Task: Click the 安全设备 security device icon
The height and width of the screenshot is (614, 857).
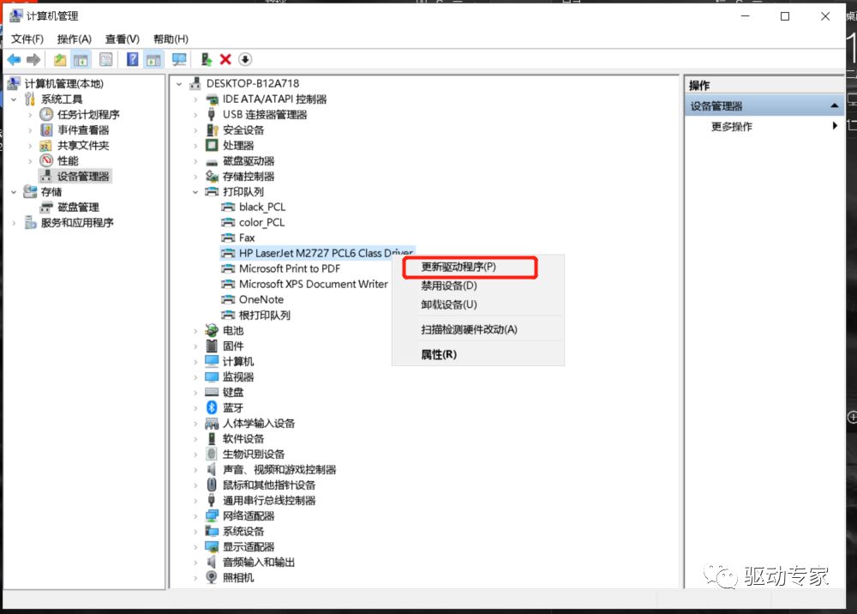Action: 212,130
